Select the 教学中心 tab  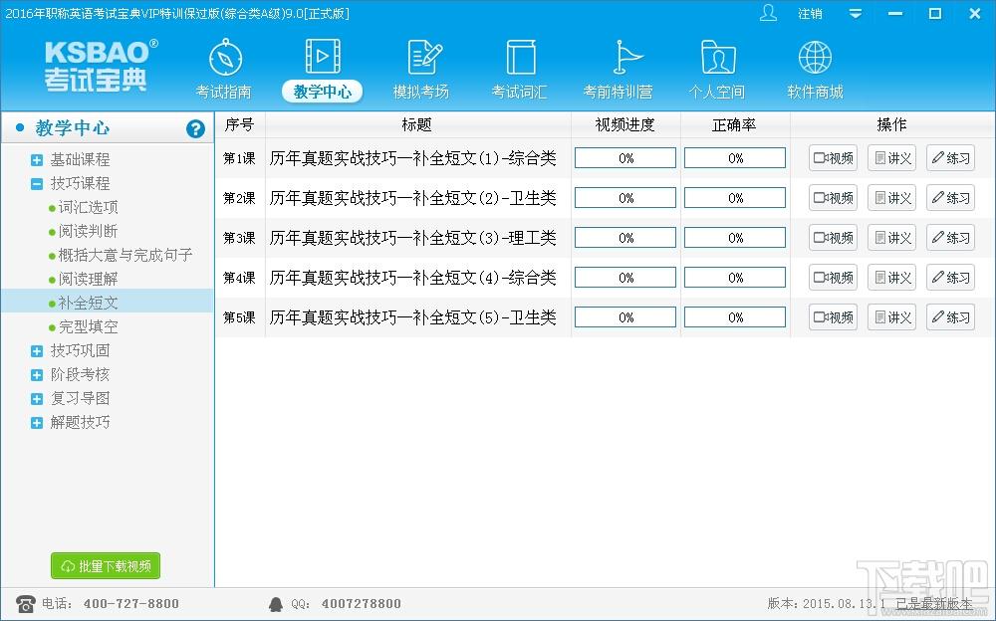(x=322, y=91)
